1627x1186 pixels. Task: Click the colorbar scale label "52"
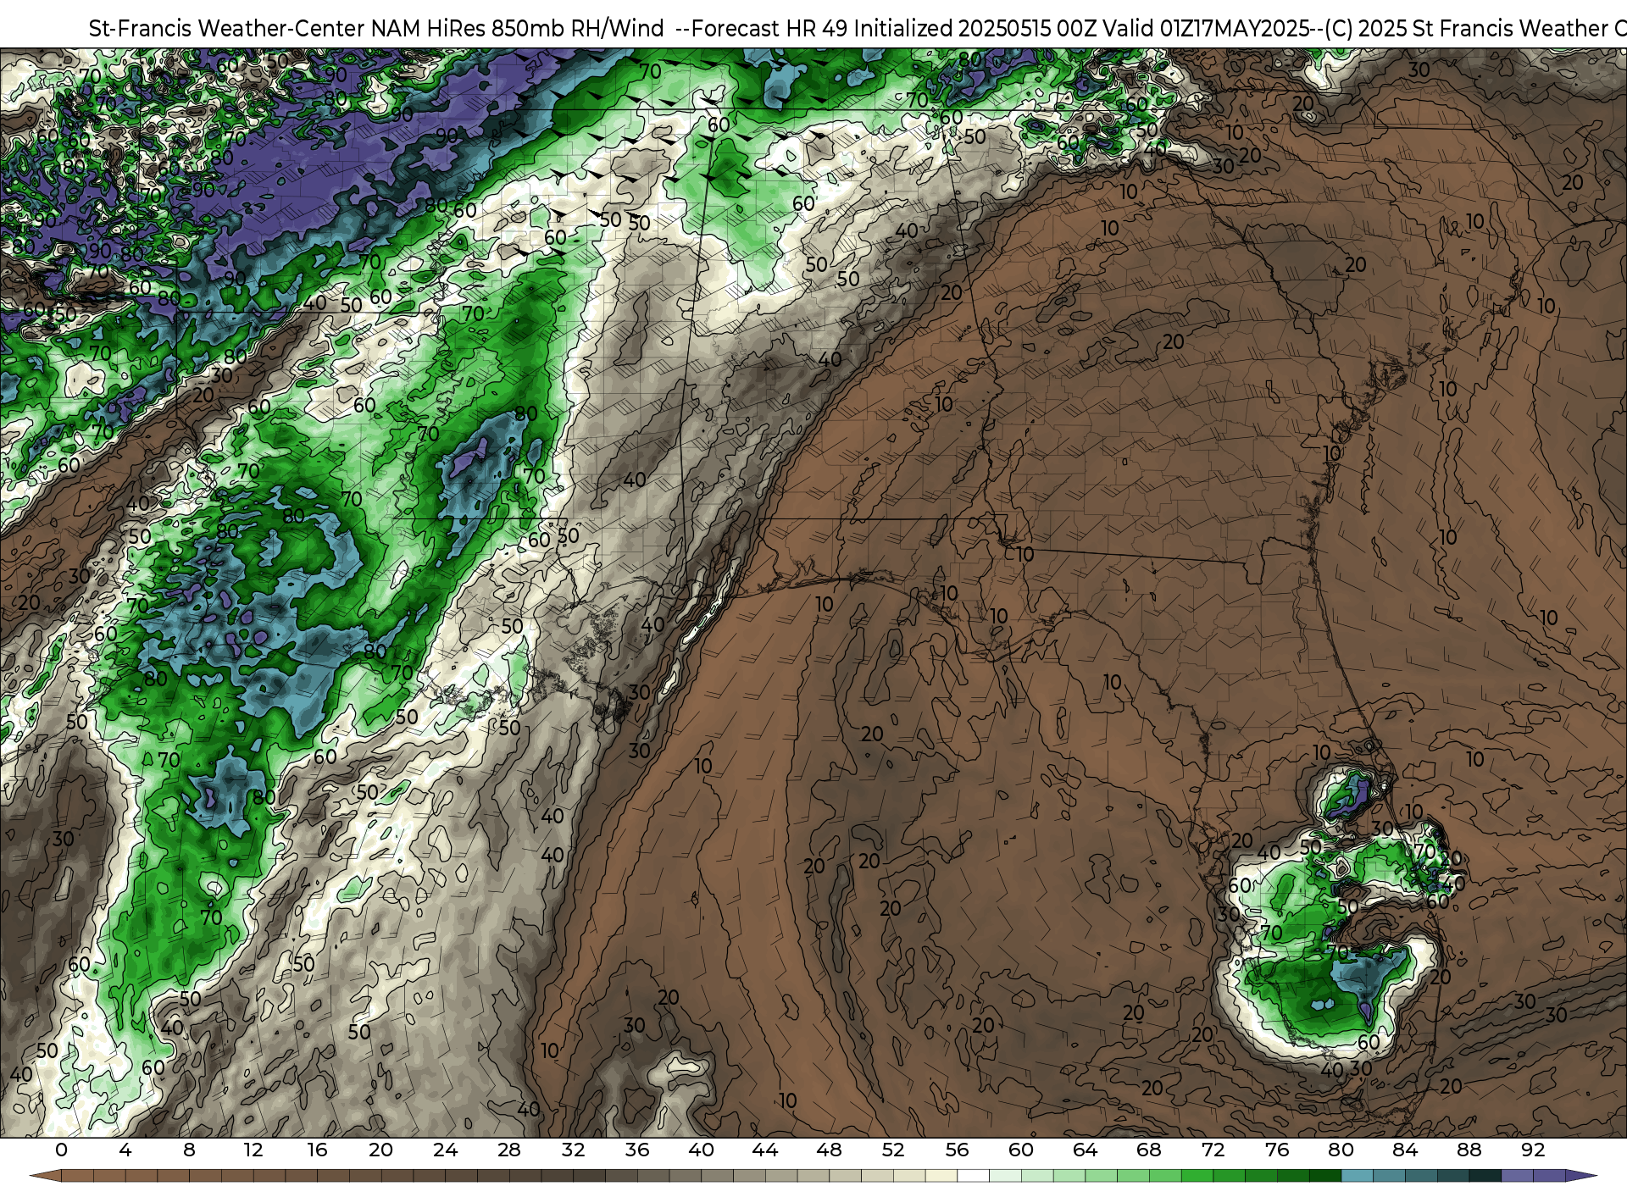click(x=893, y=1150)
